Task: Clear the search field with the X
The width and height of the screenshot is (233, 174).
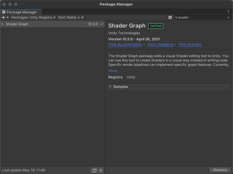Action: click(x=228, y=18)
